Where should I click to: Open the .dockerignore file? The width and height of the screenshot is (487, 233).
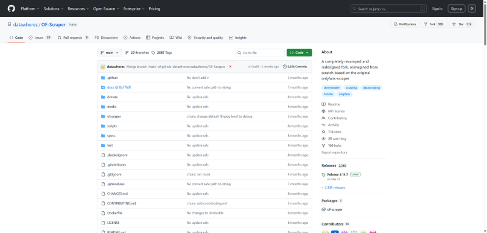pos(117,155)
